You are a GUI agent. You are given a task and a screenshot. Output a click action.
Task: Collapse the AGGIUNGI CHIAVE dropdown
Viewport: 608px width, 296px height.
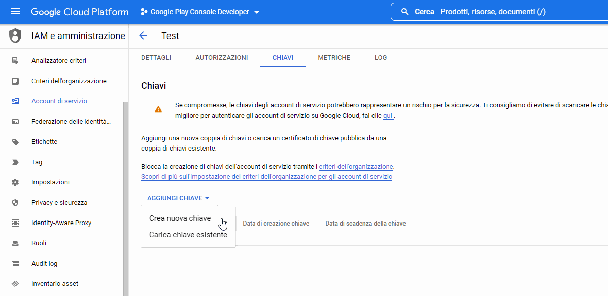178,198
